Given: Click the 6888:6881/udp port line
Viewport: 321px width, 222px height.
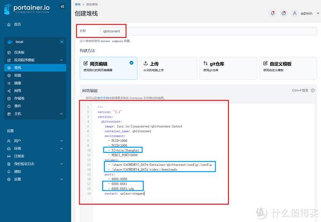Looking at the screenshot, I should pos(121,189).
